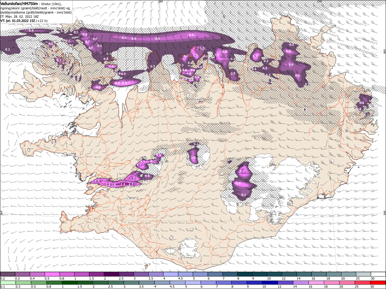Click the 15W longitude label
386x289 pixels.
tap(320, 1)
